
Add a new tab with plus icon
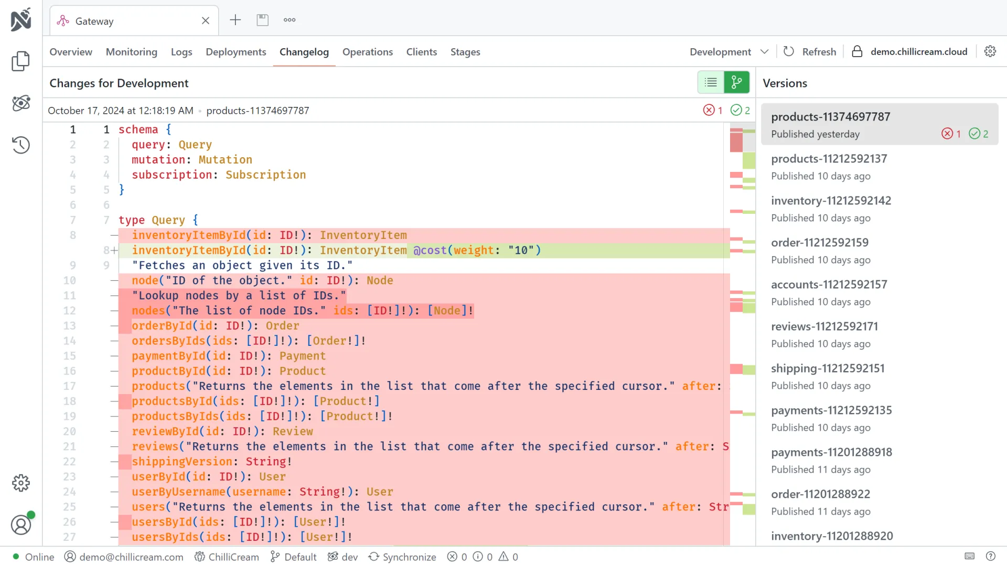click(235, 20)
